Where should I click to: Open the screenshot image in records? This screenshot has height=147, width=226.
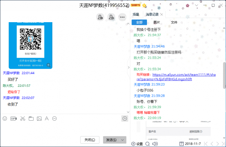(x=174, y=130)
